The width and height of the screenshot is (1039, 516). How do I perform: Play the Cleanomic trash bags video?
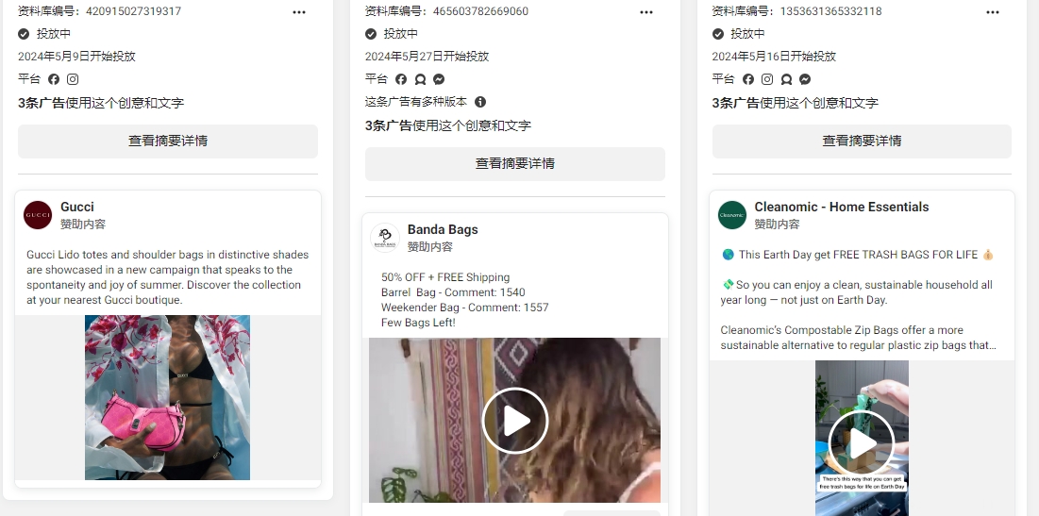coord(862,443)
